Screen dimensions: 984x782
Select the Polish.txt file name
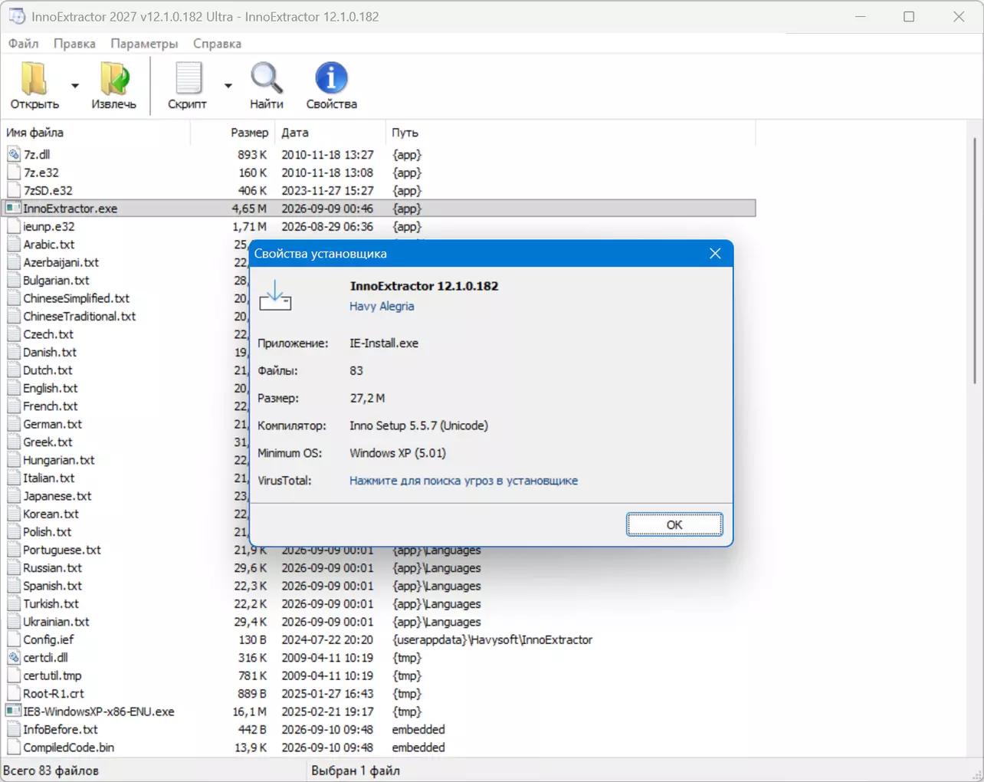click(x=48, y=532)
